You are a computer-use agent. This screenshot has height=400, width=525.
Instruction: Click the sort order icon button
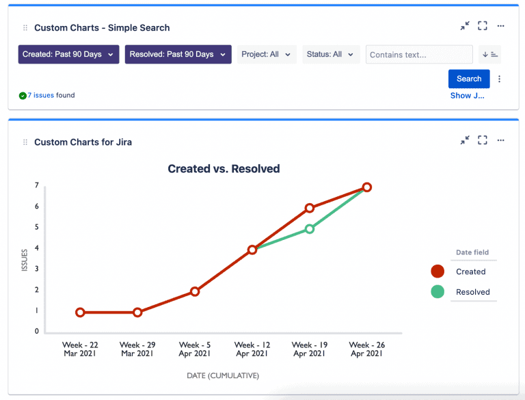pos(489,55)
